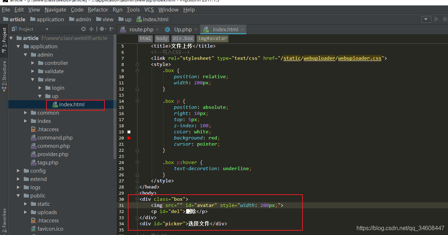The width and height of the screenshot is (448, 235).
Task: Place cursor in img avatar code line
Action: pos(217,205)
